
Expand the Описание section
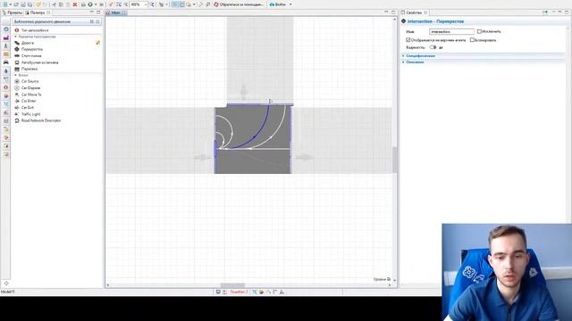(x=415, y=62)
